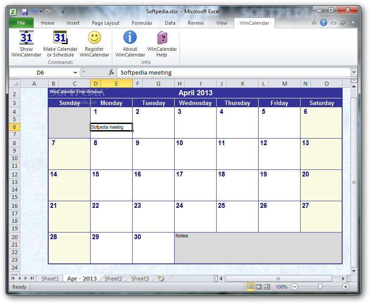Image resolution: width=370 pixels, height=304 pixels.
Task: Switch to the Review ribbon tab
Action: pyautogui.click(x=196, y=23)
